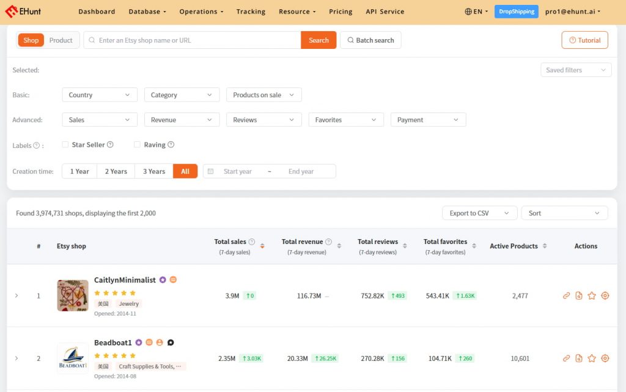This screenshot has width=626, height=392.
Task: Focus the Etsy shop name search field
Action: point(192,40)
